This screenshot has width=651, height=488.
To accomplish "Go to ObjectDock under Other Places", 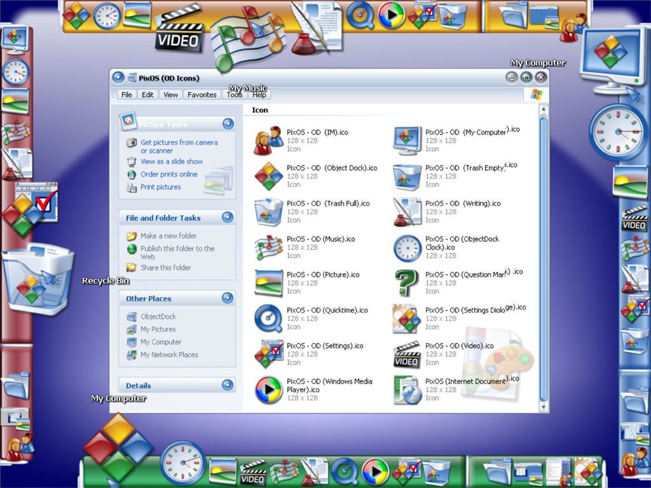I will pos(158,316).
